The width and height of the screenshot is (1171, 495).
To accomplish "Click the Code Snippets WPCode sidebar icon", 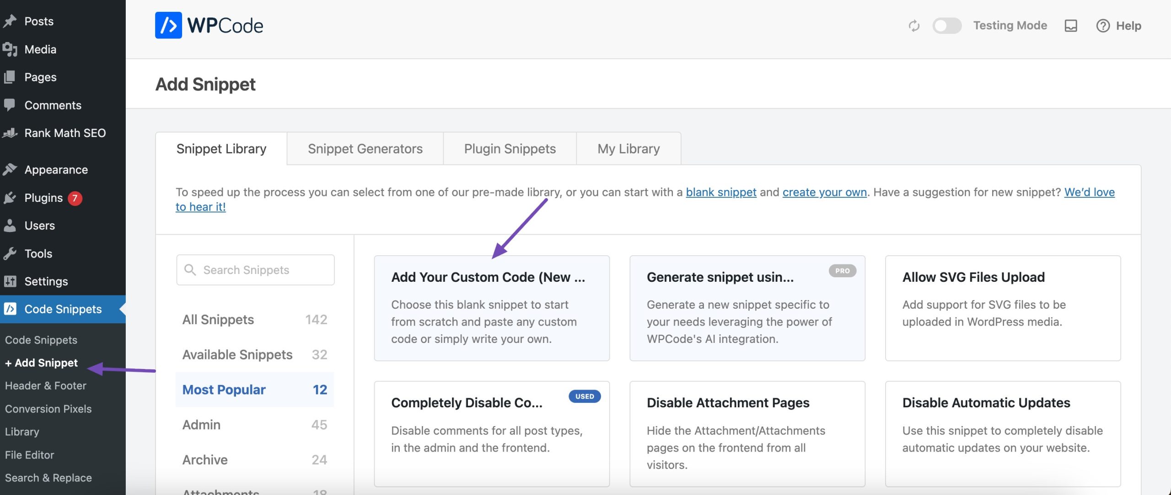I will click(10, 309).
